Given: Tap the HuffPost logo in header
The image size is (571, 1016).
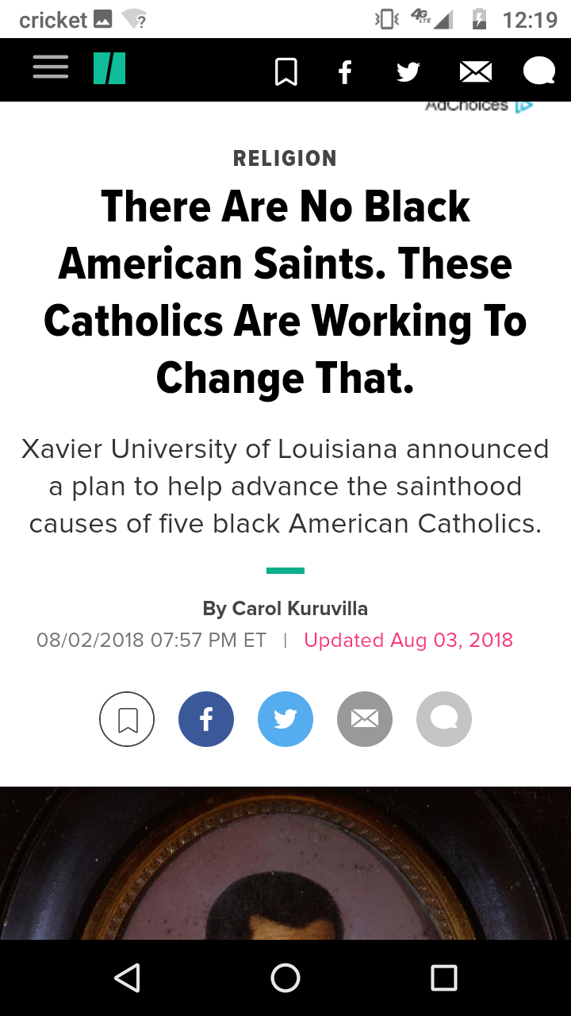Looking at the screenshot, I should (x=109, y=69).
